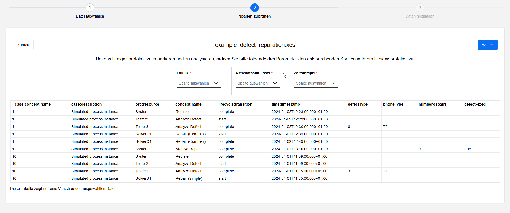Open the Fall-ID column dropdown
Screen dimensions: 510x213
coord(199,83)
